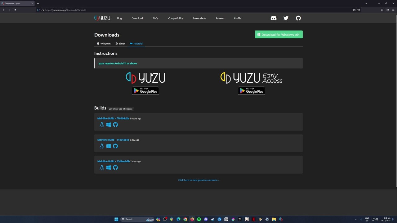Open the notifications bell
Viewport: 397px width, 223px height.
pyautogui.click(x=393, y=219)
